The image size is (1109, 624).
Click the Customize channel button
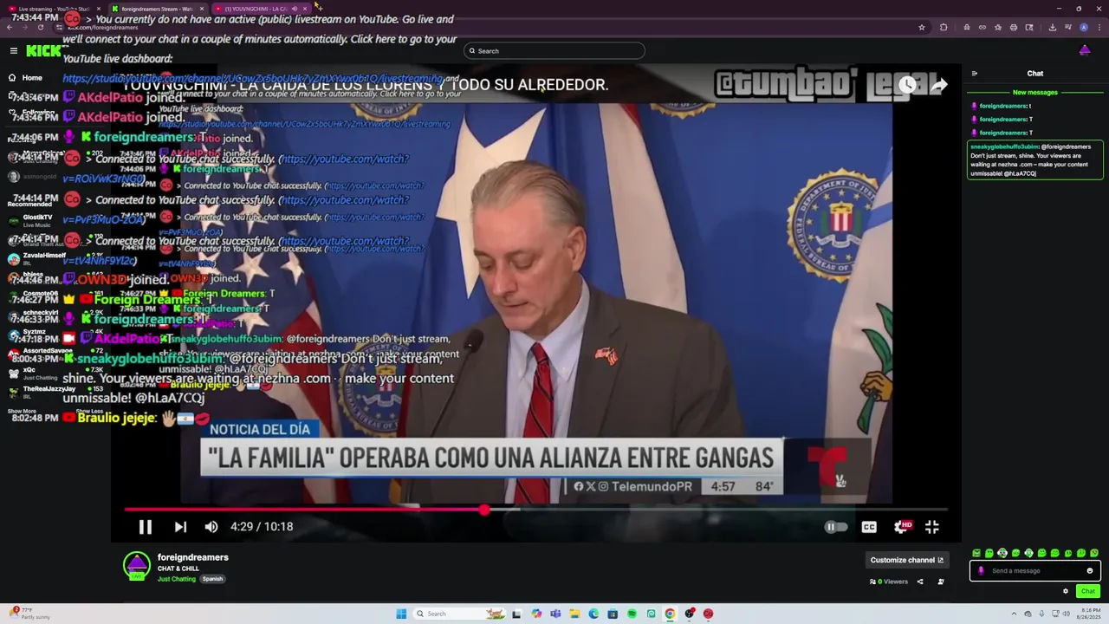[906, 560]
